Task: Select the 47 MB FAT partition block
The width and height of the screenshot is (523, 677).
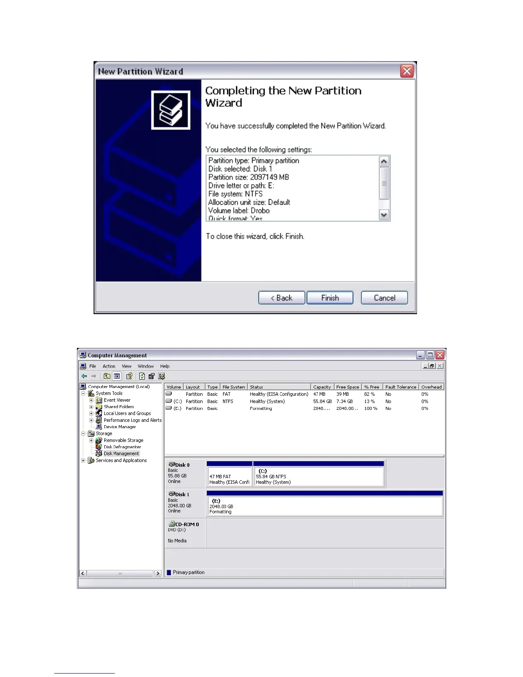Action: tap(229, 474)
